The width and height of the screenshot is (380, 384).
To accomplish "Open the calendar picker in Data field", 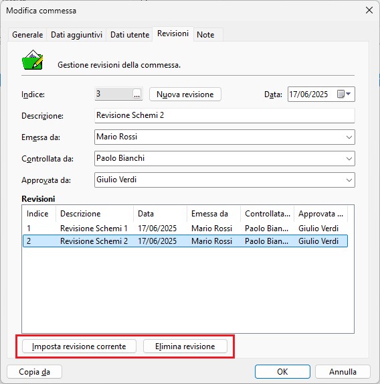I will (344, 94).
